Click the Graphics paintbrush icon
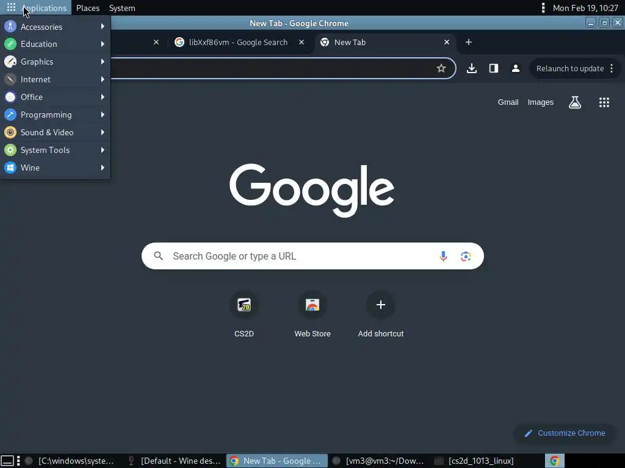This screenshot has width=625, height=468. click(10, 62)
